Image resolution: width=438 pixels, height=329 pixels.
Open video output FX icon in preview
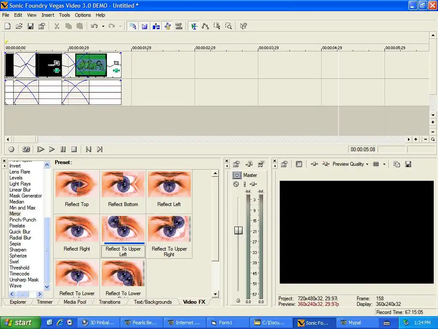click(x=314, y=164)
